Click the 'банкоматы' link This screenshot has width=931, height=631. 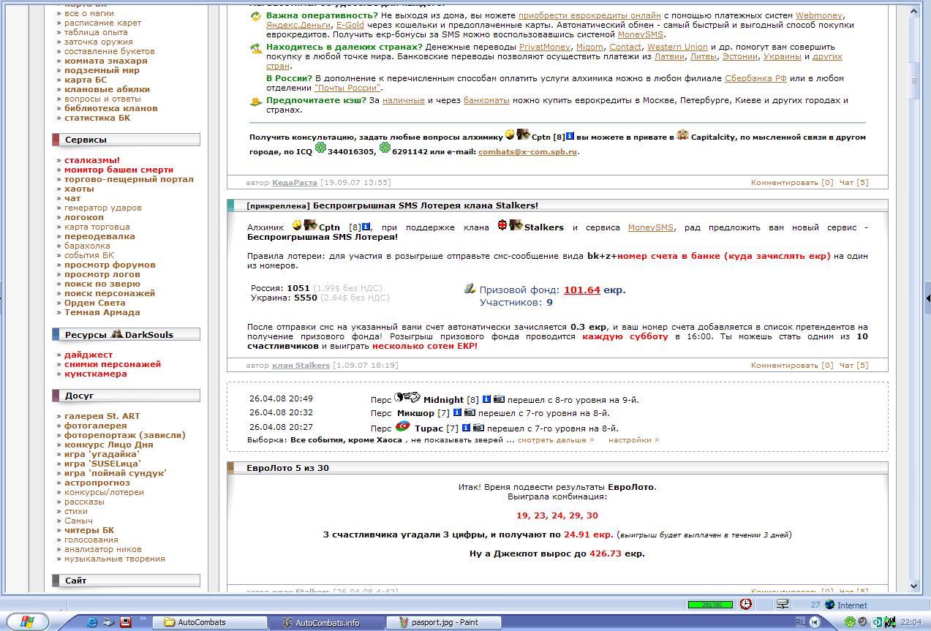[x=486, y=100]
